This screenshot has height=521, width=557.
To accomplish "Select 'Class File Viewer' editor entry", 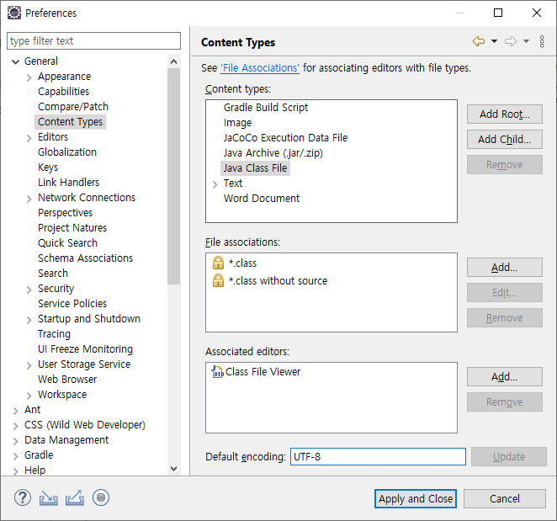I will point(263,372).
